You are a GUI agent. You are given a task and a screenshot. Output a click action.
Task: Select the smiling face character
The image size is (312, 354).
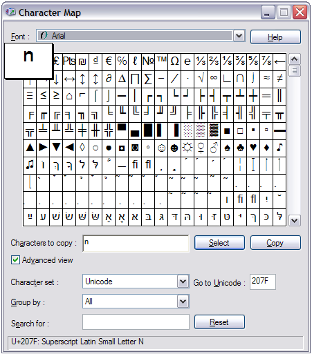[161, 148]
